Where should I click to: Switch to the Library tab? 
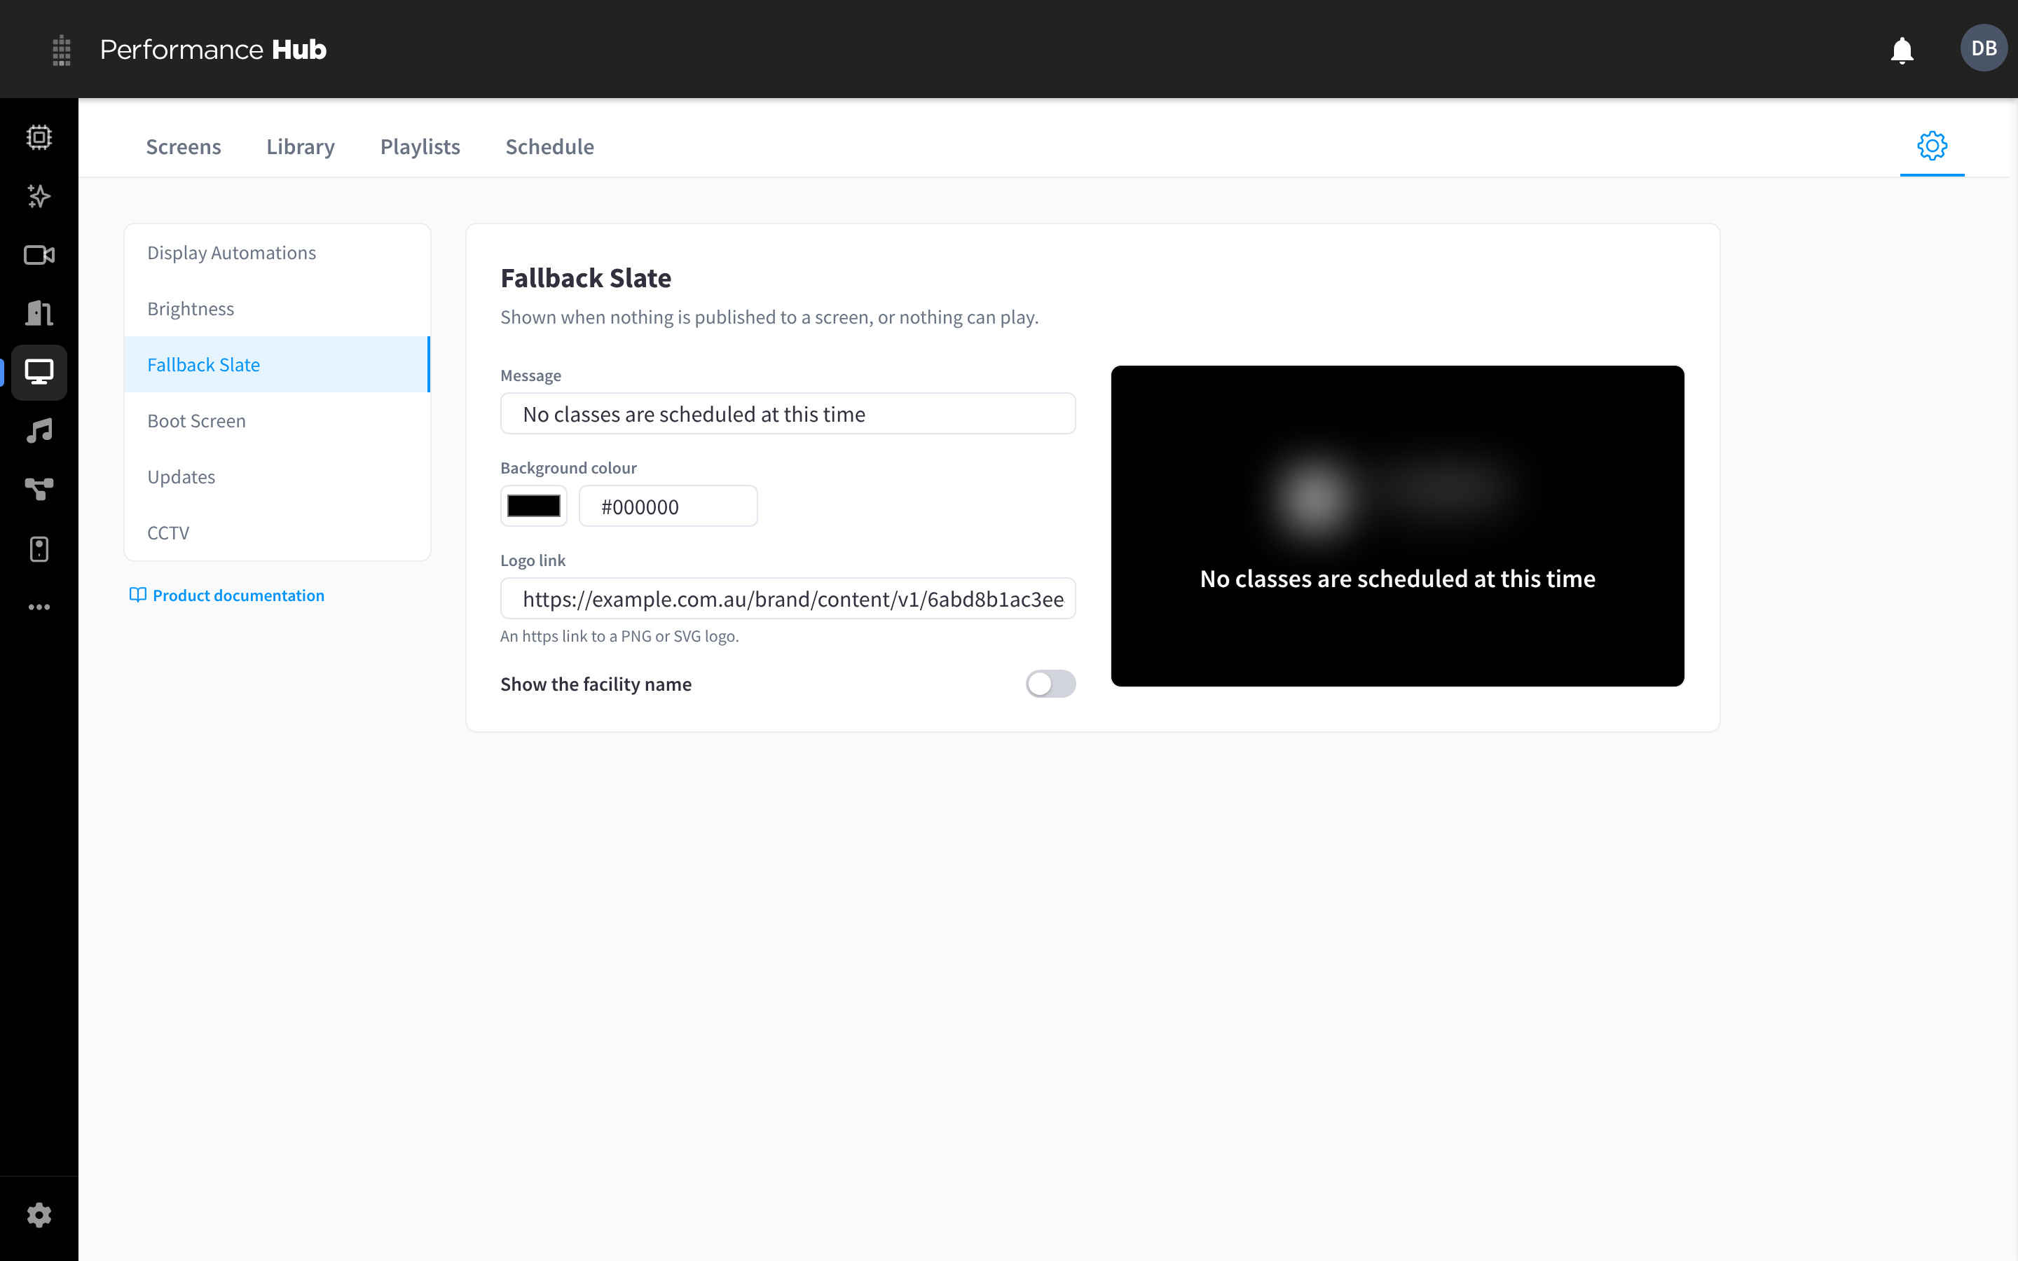point(300,147)
